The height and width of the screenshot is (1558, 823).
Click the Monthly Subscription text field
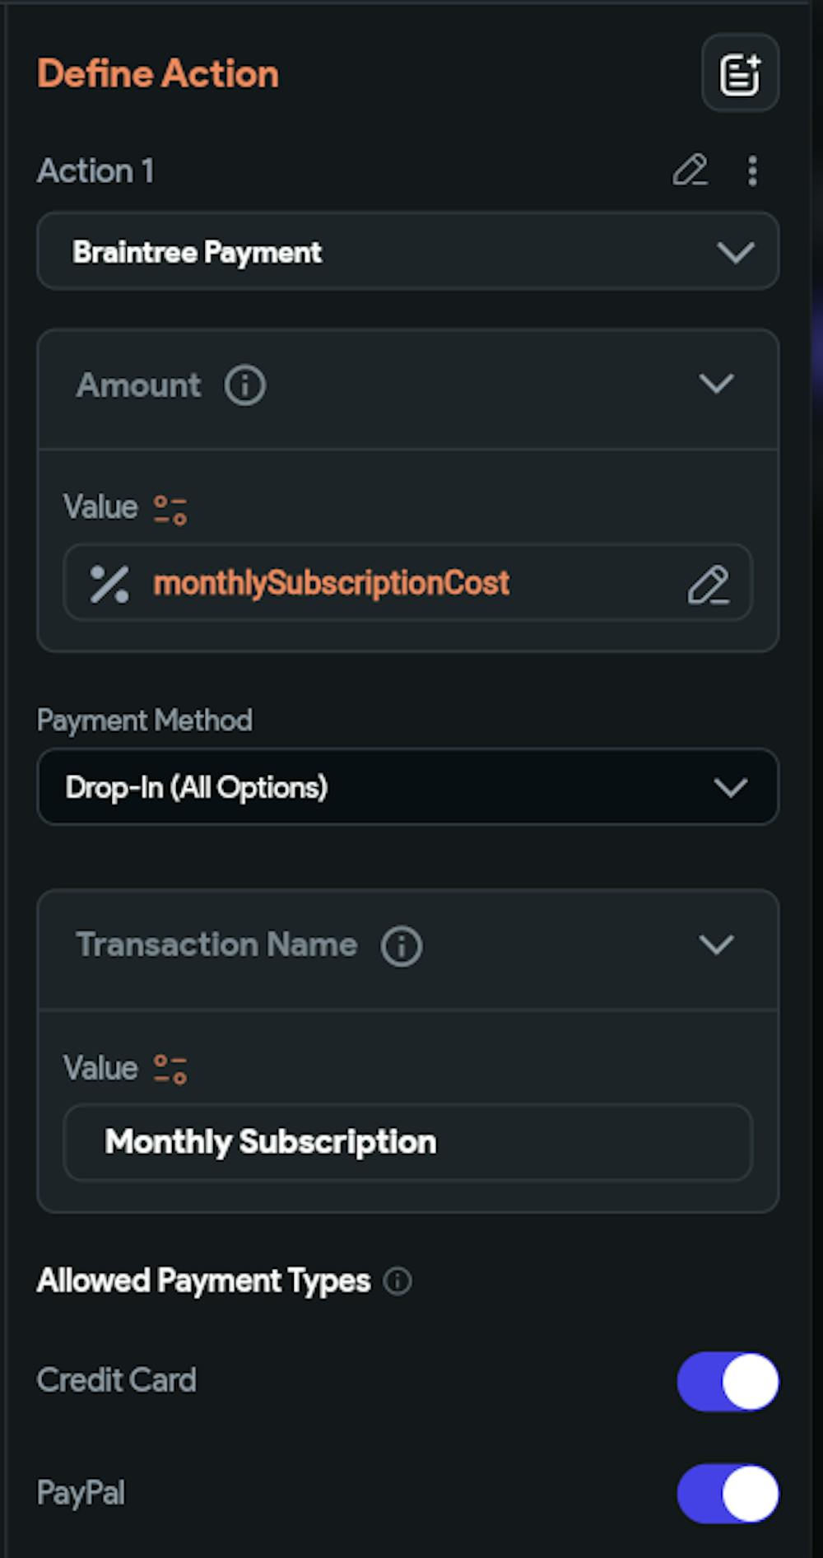click(407, 1142)
